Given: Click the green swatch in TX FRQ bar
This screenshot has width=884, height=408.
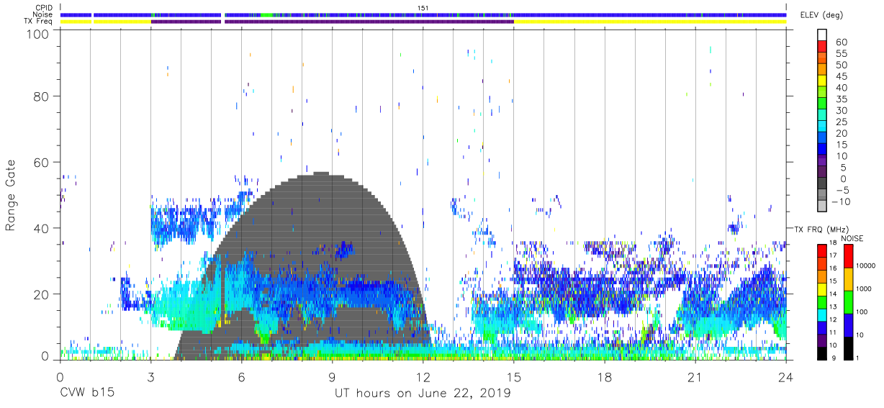Looking at the screenshot, I should pos(821,301).
